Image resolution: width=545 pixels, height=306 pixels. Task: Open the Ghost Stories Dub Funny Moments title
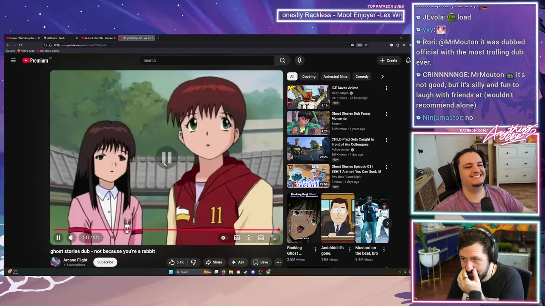pyautogui.click(x=351, y=116)
